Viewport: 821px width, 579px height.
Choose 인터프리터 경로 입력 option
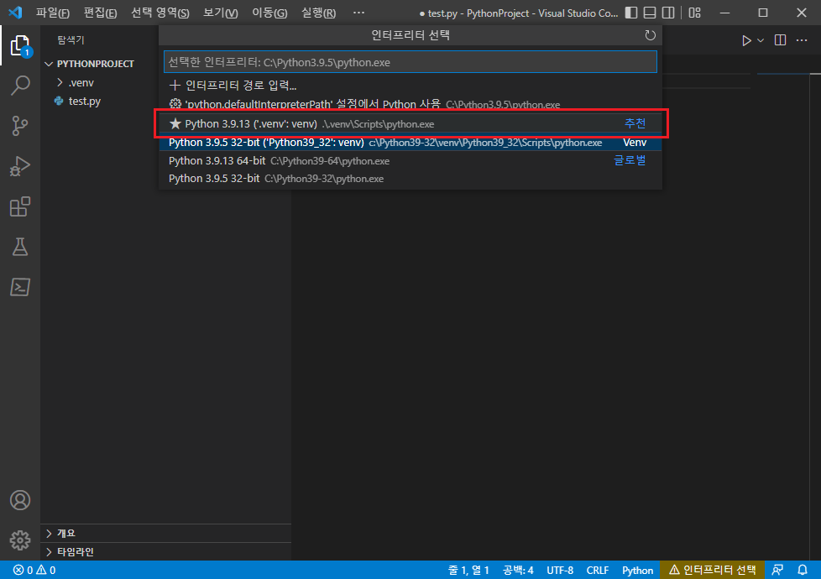(x=410, y=85)
